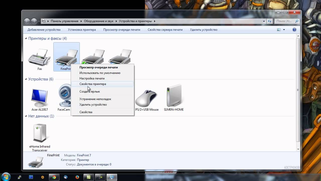This screenshot has height=181, width=321.
Task: Expand arrow after Устройства и принтеры breadcrumb
Action: (154, 21)
